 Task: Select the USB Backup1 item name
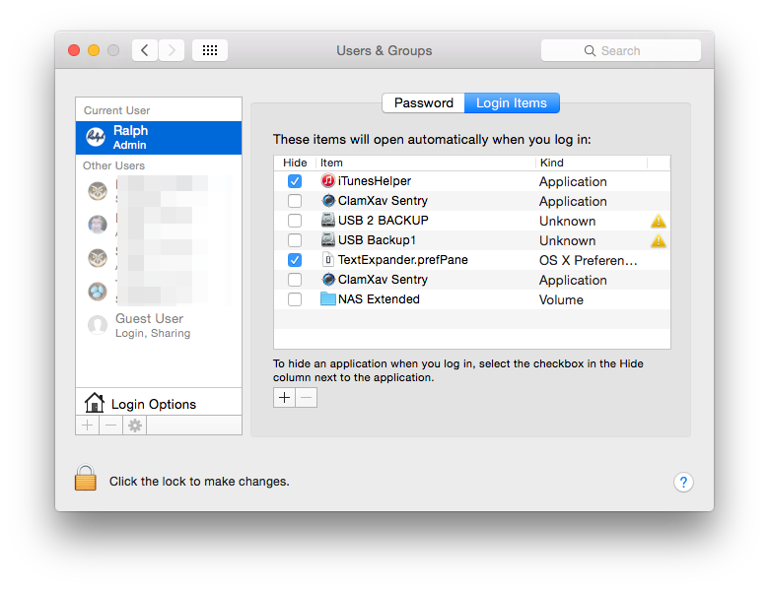tap(377, 240)
